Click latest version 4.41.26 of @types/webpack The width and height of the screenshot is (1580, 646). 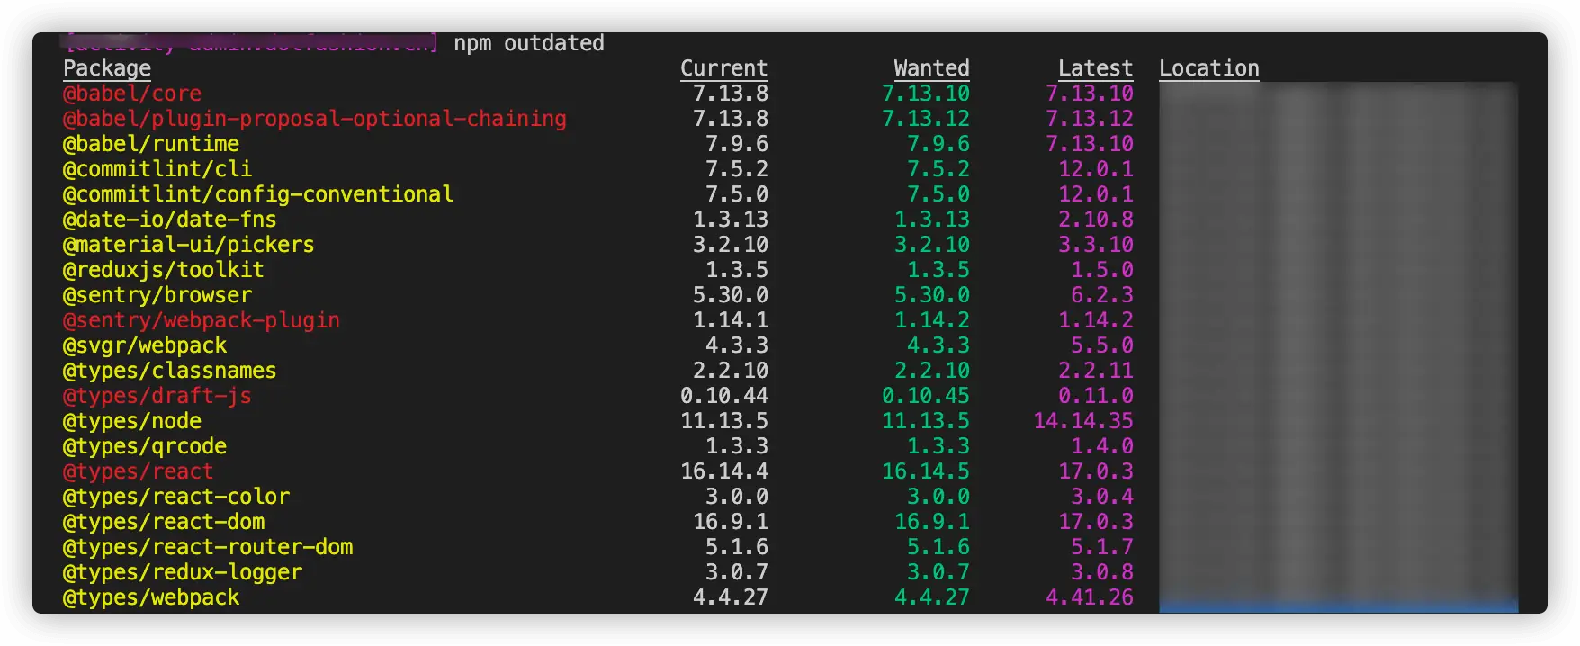click(x=1090, y=597)
